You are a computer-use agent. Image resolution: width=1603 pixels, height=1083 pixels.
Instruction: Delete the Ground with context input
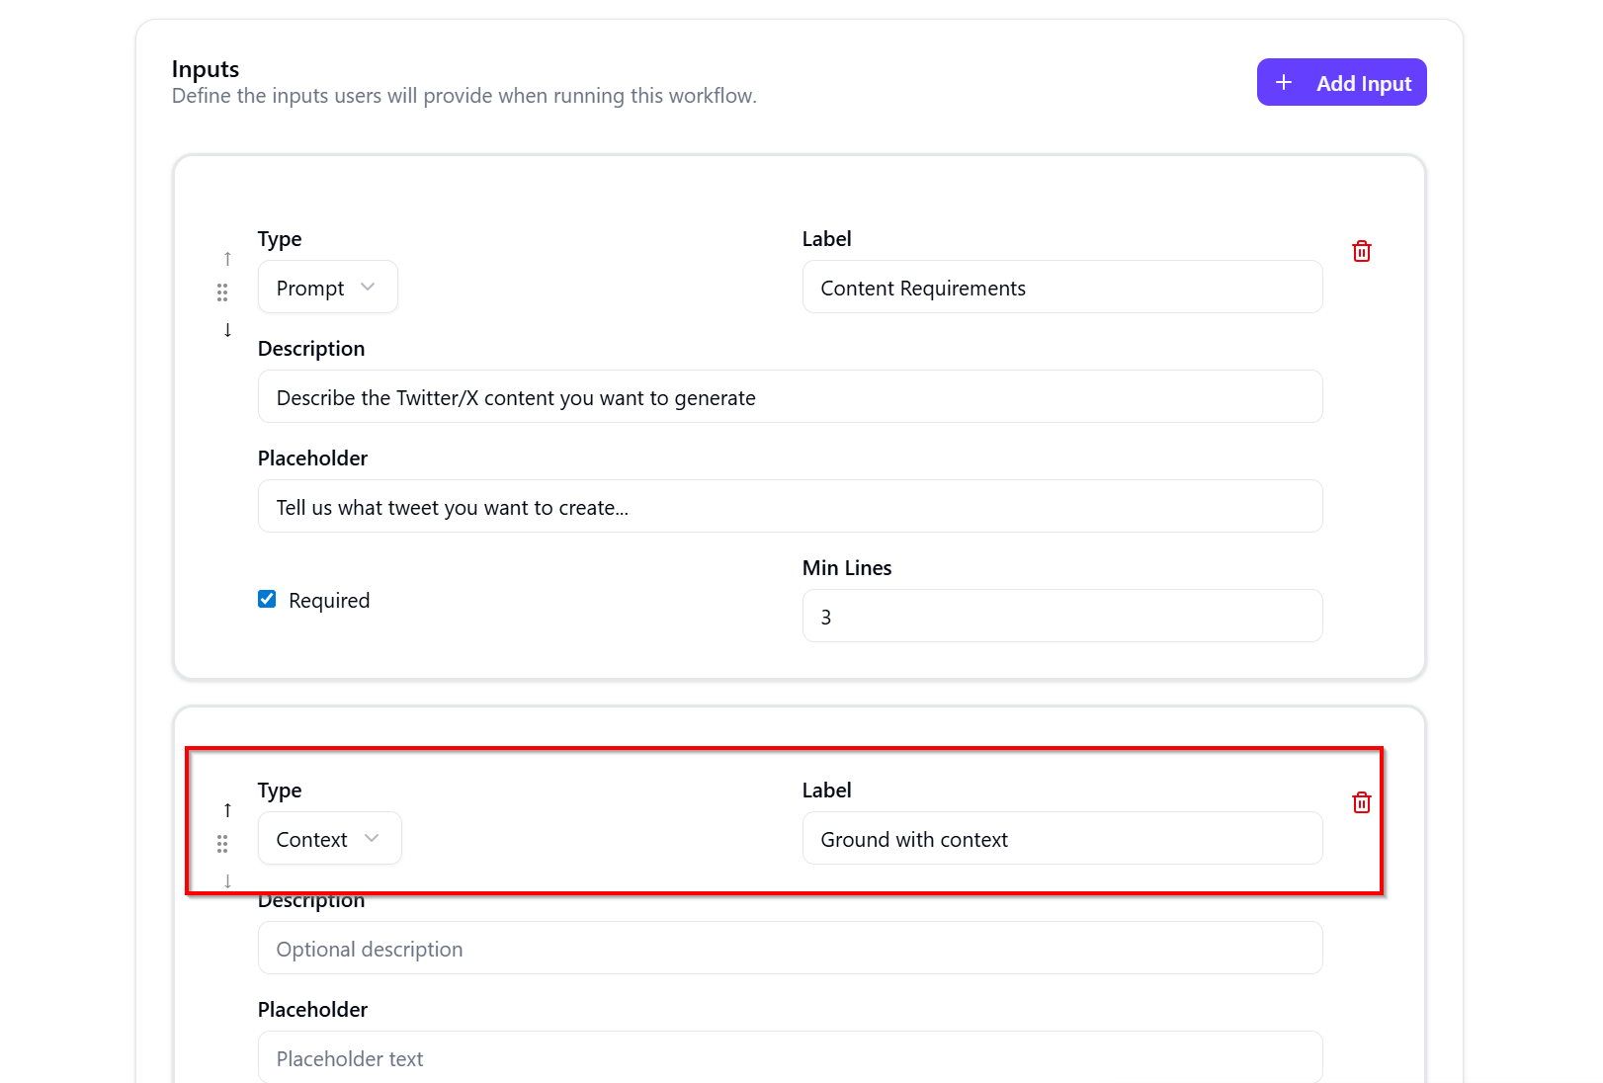[1361, 802]
